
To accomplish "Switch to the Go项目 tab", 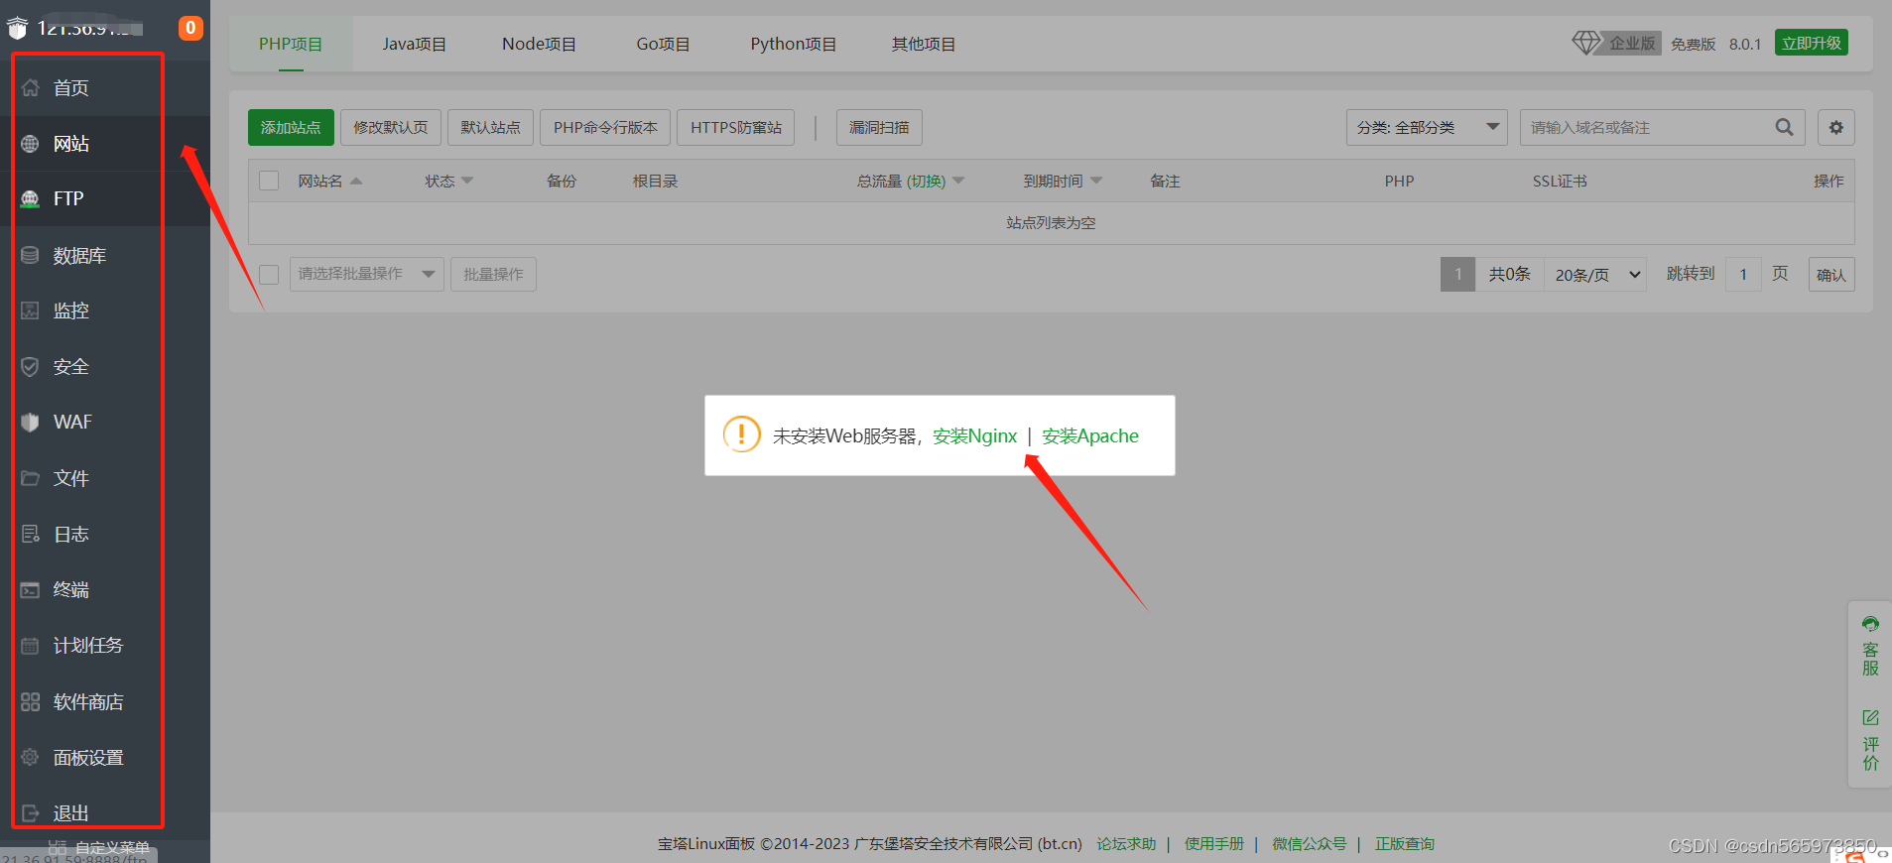I will 663,44.
